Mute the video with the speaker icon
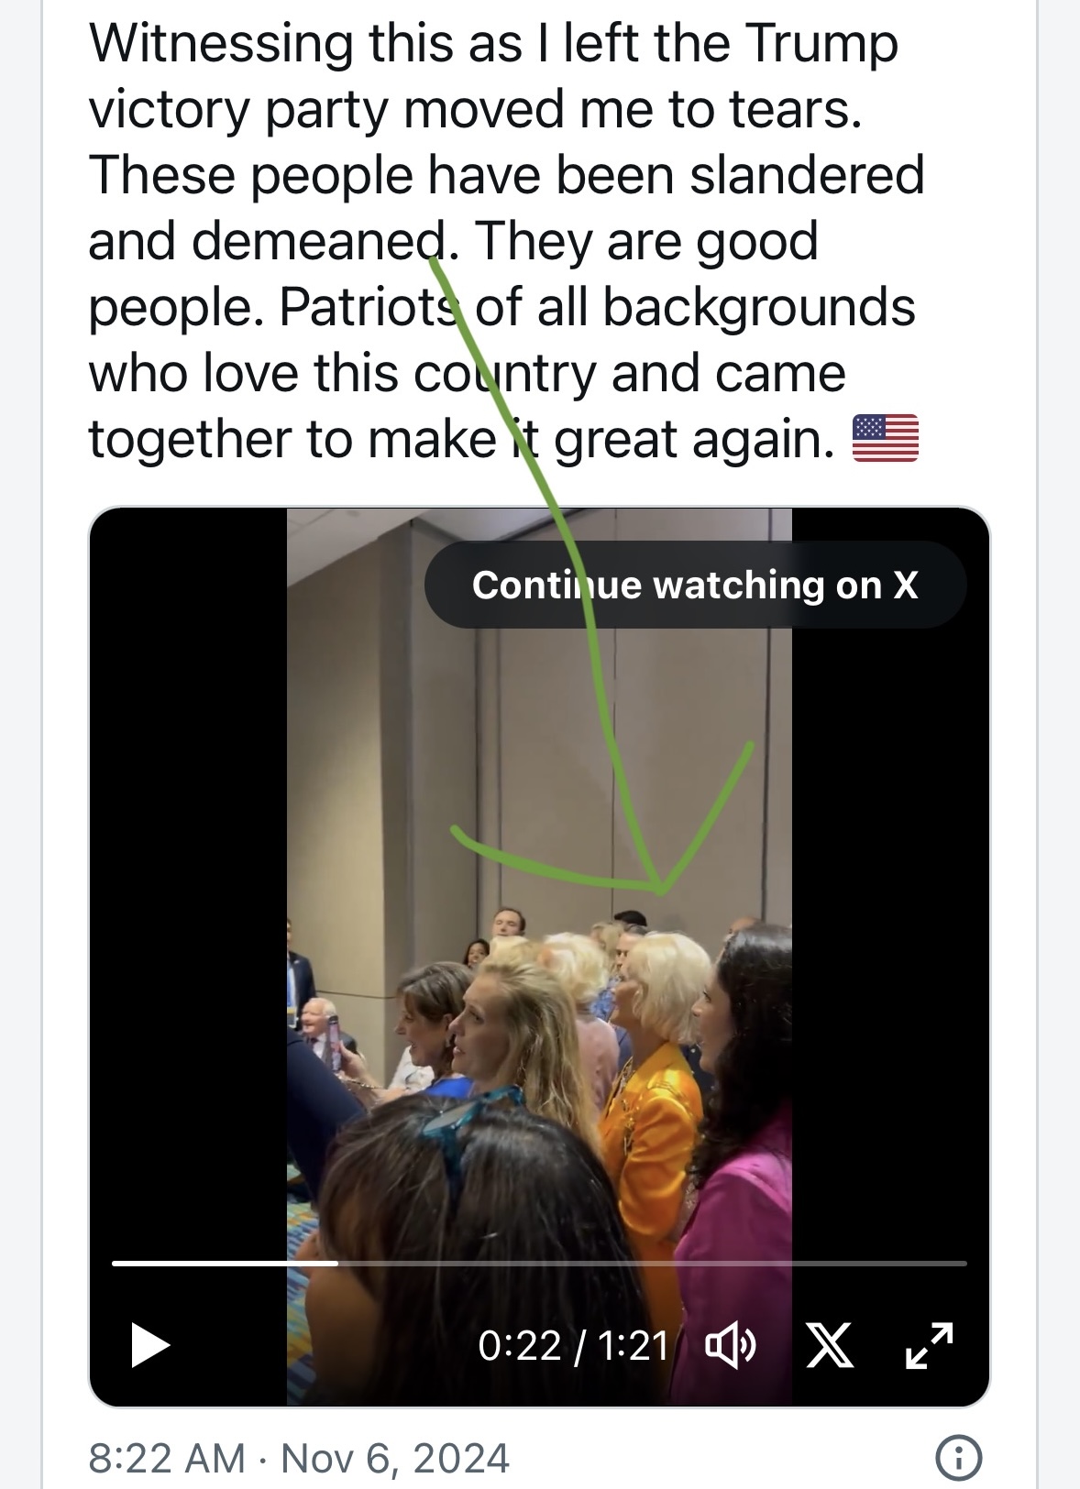The height and width of the screenshot is (1489, 1080). click(730, 1345)
